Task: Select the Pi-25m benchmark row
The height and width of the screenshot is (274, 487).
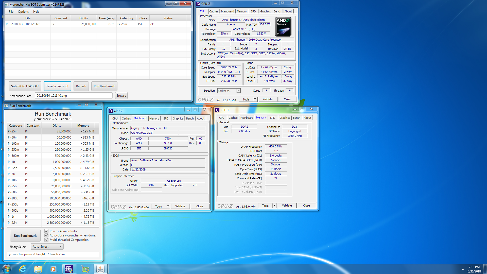Action: click(53, 131)
